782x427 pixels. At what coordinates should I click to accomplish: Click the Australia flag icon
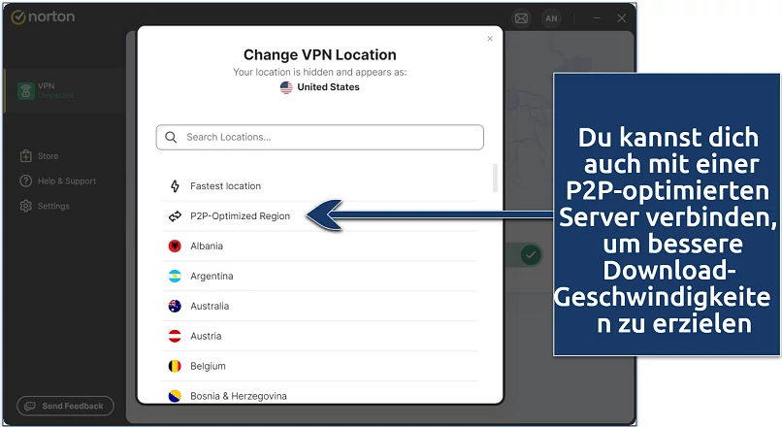175,306
